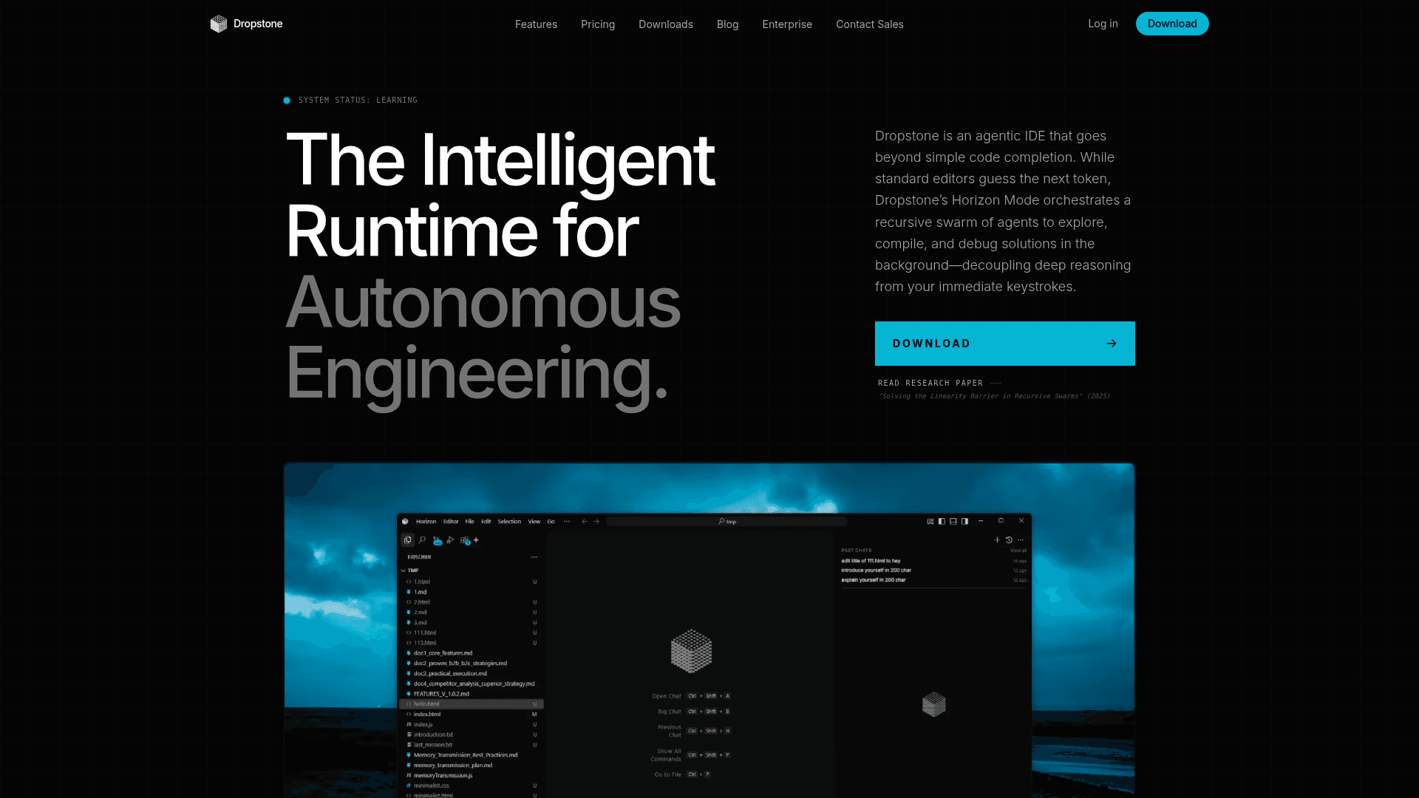Open the Extensions icon in IDE sidebar
Image resolution: width=1419 pixels, height=798 pixels.
(x=465, y=541)
